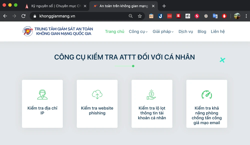The width and height of the screenshot is (250, 145).
Task: Go to the Blog page
Action: tap(202, 32)
